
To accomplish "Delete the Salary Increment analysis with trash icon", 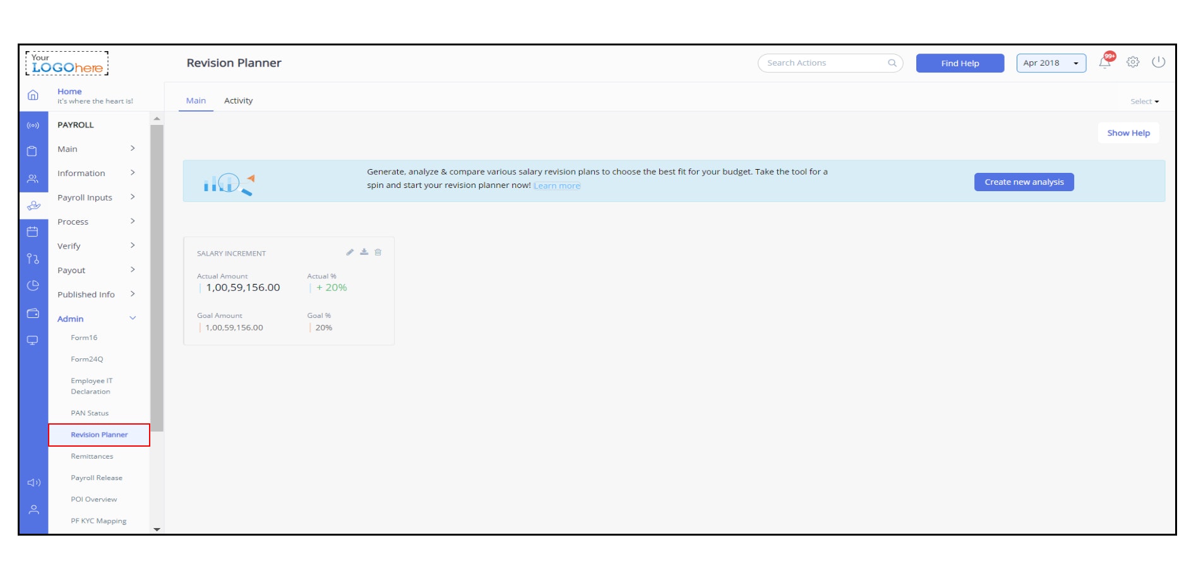I will pos(378,252).
